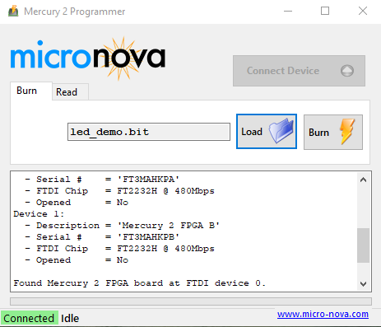
Task: Click the 'Mercury 2 FPGA B' description line
Action: pos(123,226)
